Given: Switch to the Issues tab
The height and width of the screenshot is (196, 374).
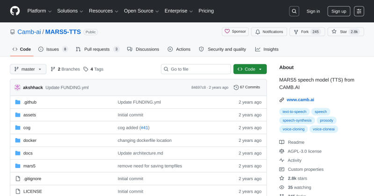Looking at the screenshot, I should pyautogui.click(x=53, y=49).
